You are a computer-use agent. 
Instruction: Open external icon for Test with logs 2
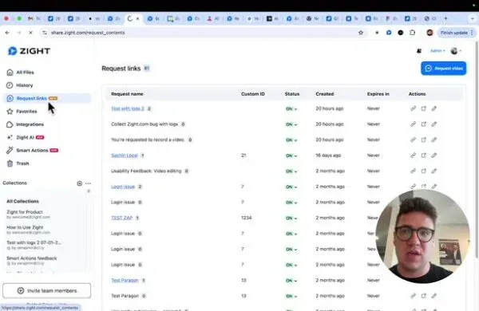click(x=423, y=108)
